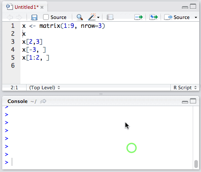Click code line x <- matrix(1:9, nrow=3)

[x=63, y=26]
